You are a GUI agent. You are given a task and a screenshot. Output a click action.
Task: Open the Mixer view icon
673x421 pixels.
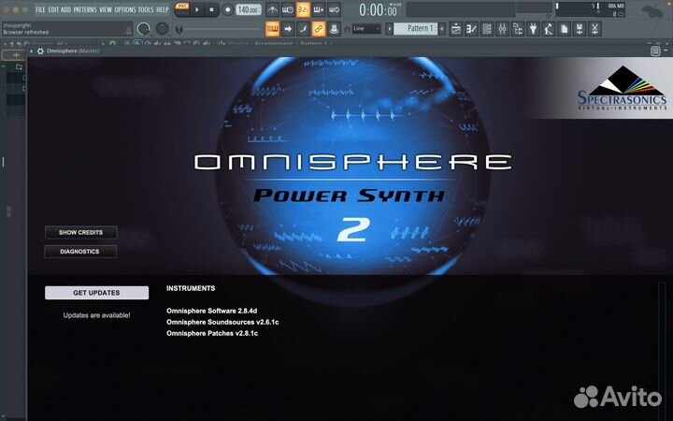coord(502,29)
